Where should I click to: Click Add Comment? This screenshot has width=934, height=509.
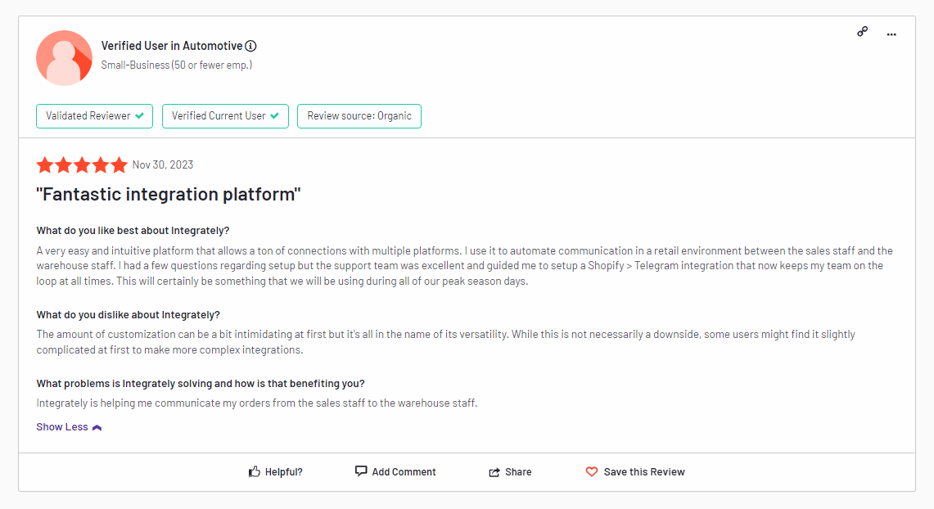tap(395, 471)
